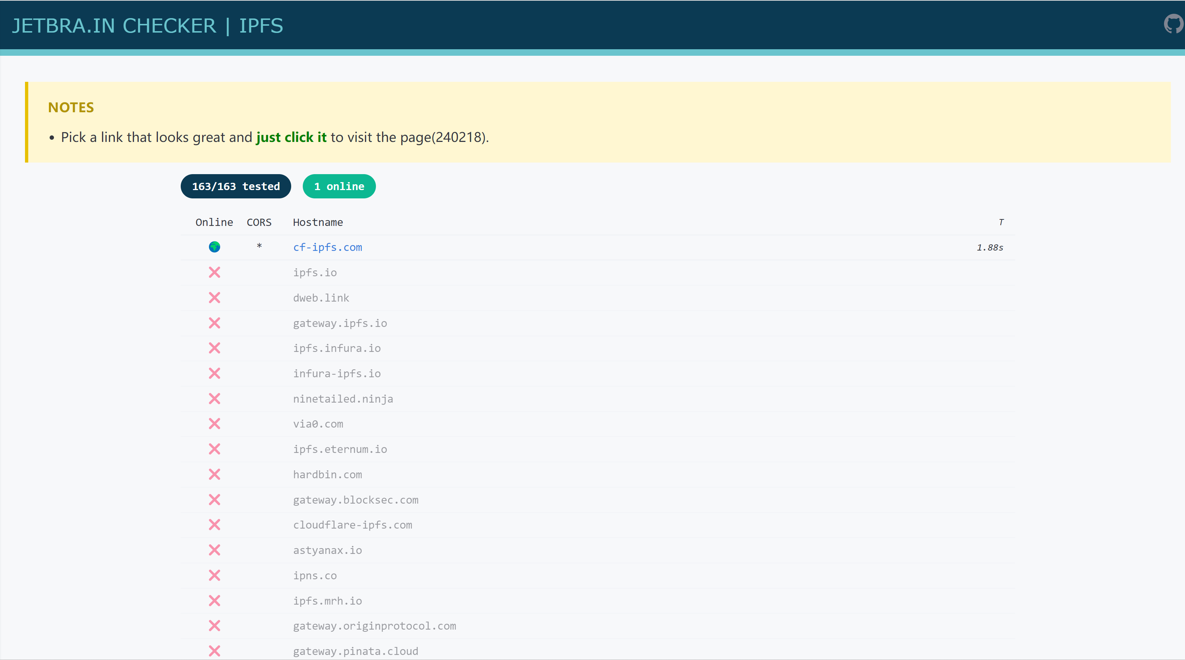Click the green globe online icon
1185x660 pixels.
tap(214, 247)
